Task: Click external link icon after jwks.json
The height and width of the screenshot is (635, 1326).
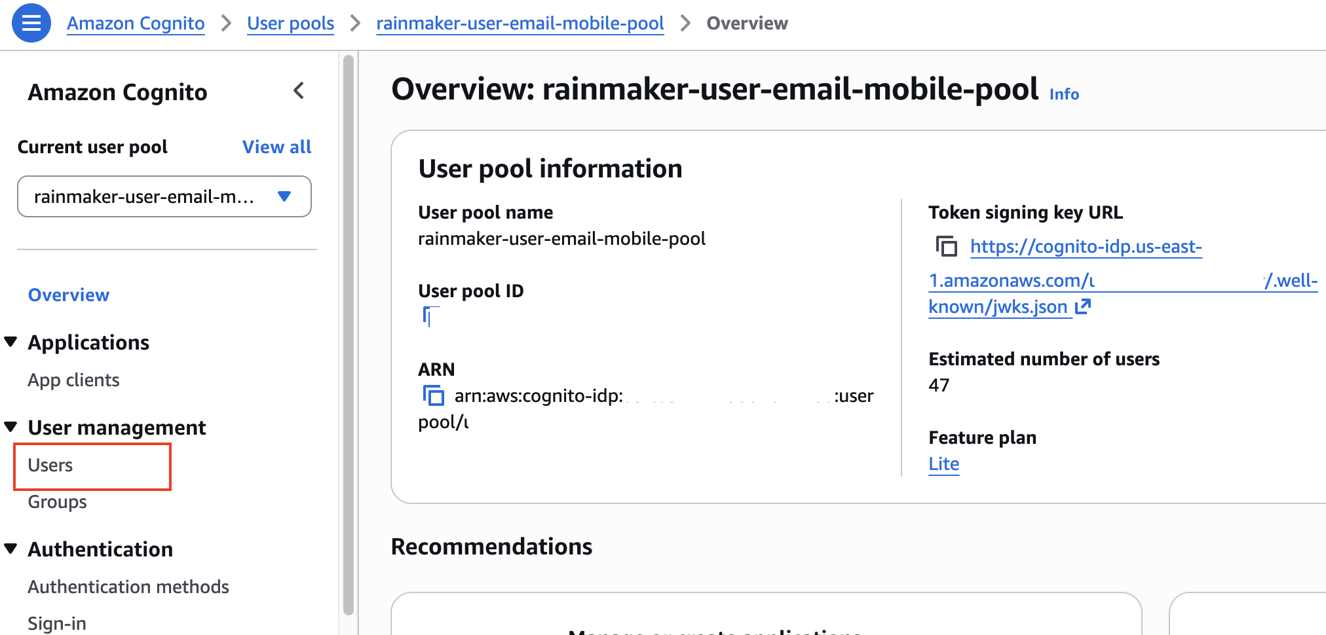Action: (1083, 306)
